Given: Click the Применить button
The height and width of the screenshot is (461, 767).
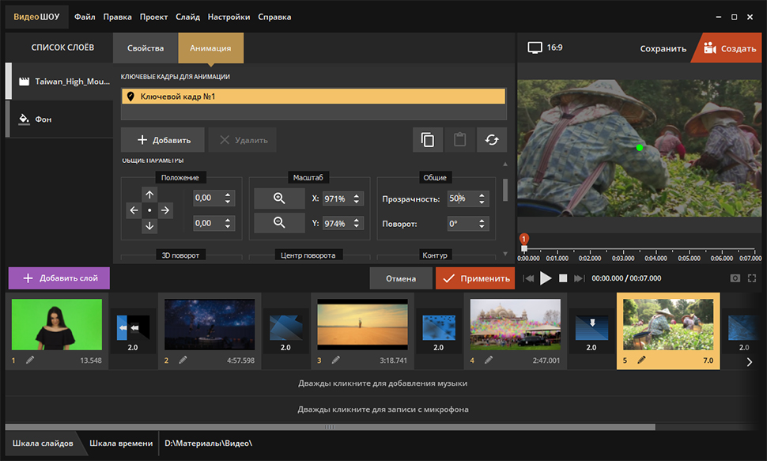Looking at the screenshot, I should 475,278.
